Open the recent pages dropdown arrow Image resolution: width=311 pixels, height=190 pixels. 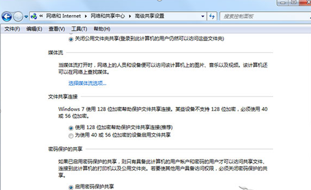pos(26,17)
